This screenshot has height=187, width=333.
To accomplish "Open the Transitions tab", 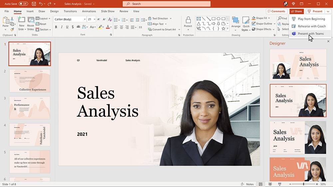I will (70, 11).
